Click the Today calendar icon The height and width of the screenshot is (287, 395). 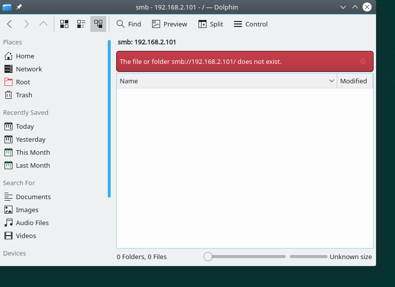click(x=8, y=126)
